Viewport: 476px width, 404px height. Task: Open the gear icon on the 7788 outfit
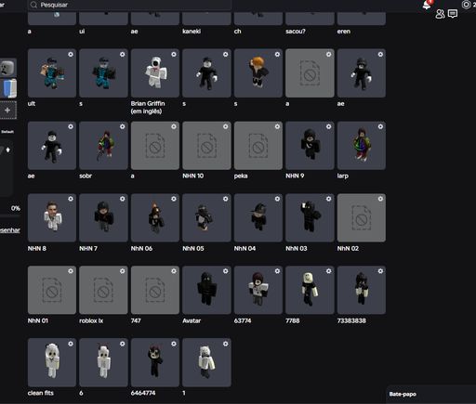pos(328,271)
